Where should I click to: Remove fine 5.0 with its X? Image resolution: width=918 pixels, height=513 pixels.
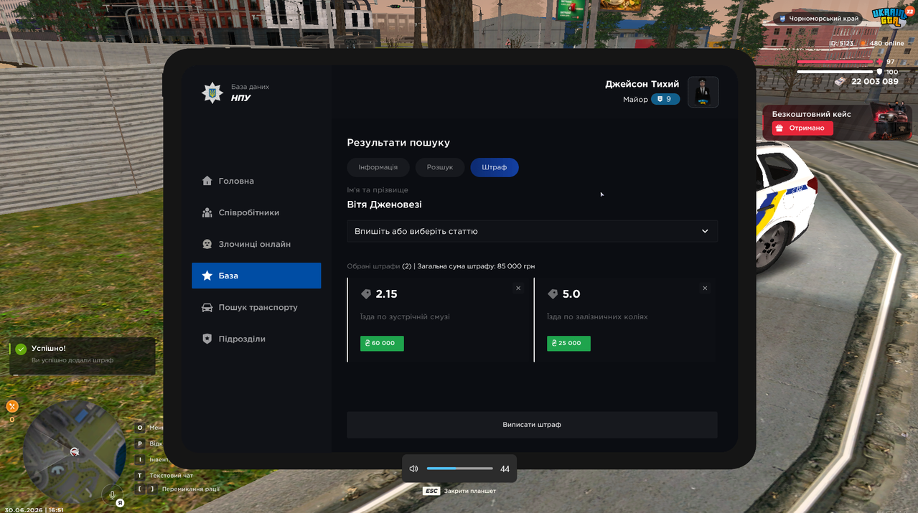coord(705,288)
